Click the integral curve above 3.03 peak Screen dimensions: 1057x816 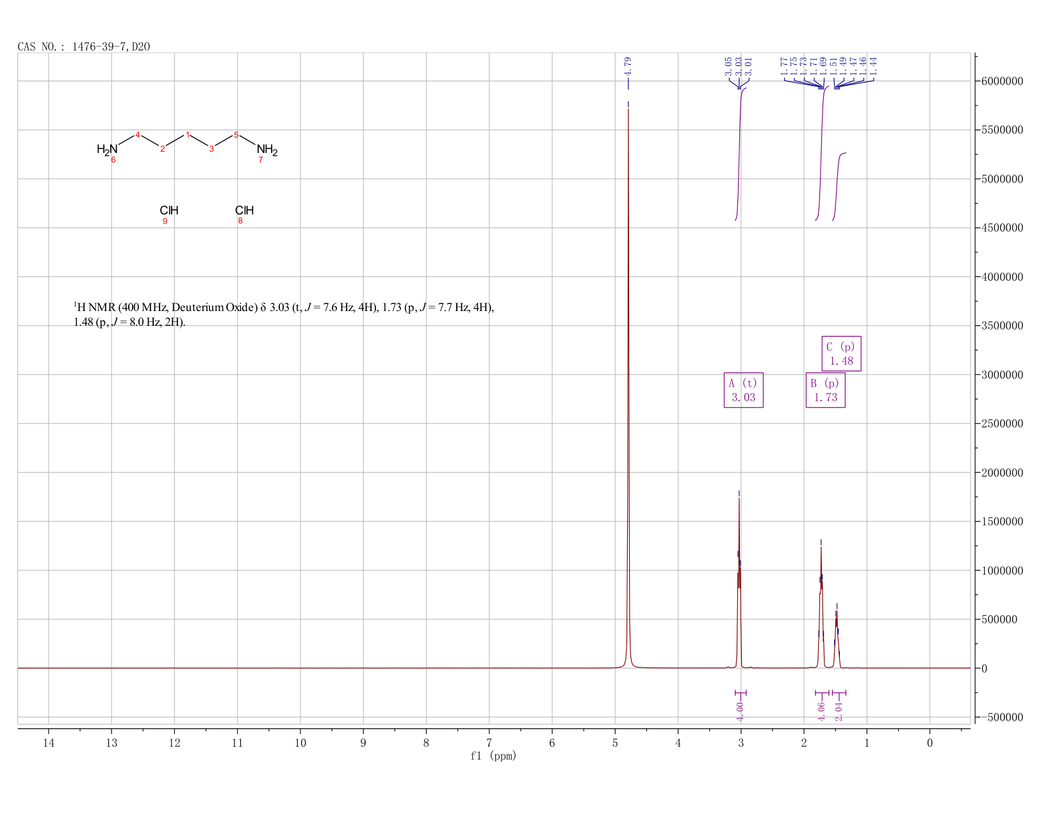(740, 154)
